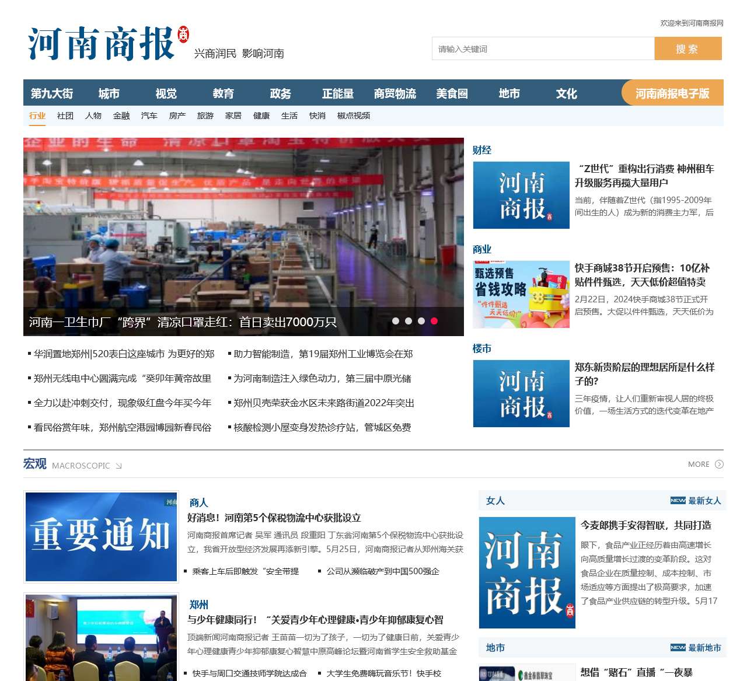This screenshot has width=747, height=681.
Task: Open the 想信赌石直播 headline
Action: pyautogui.click(x=637, y=672)
